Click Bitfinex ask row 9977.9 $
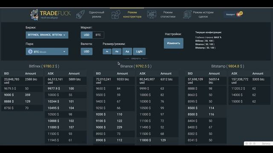This screenshot has width=273, height=153. click(x=66, y=89)
